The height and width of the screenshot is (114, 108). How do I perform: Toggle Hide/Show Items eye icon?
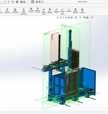[x=80, y=17]
